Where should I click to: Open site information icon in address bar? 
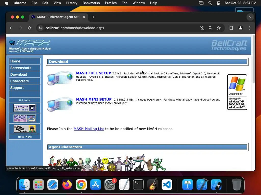tap(41, 28)
